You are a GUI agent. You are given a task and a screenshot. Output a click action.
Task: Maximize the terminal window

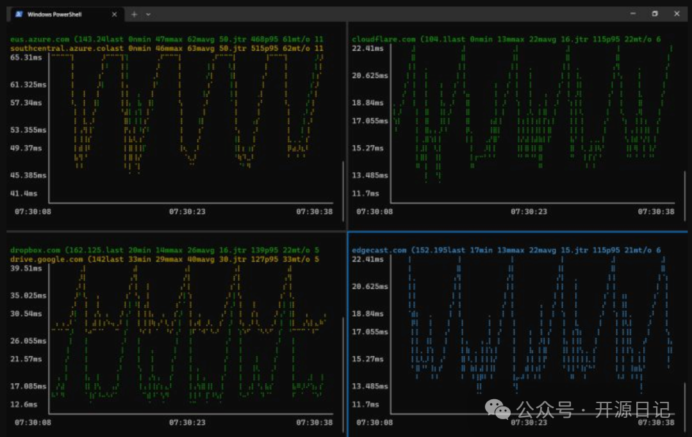click(x=655, y=13)
